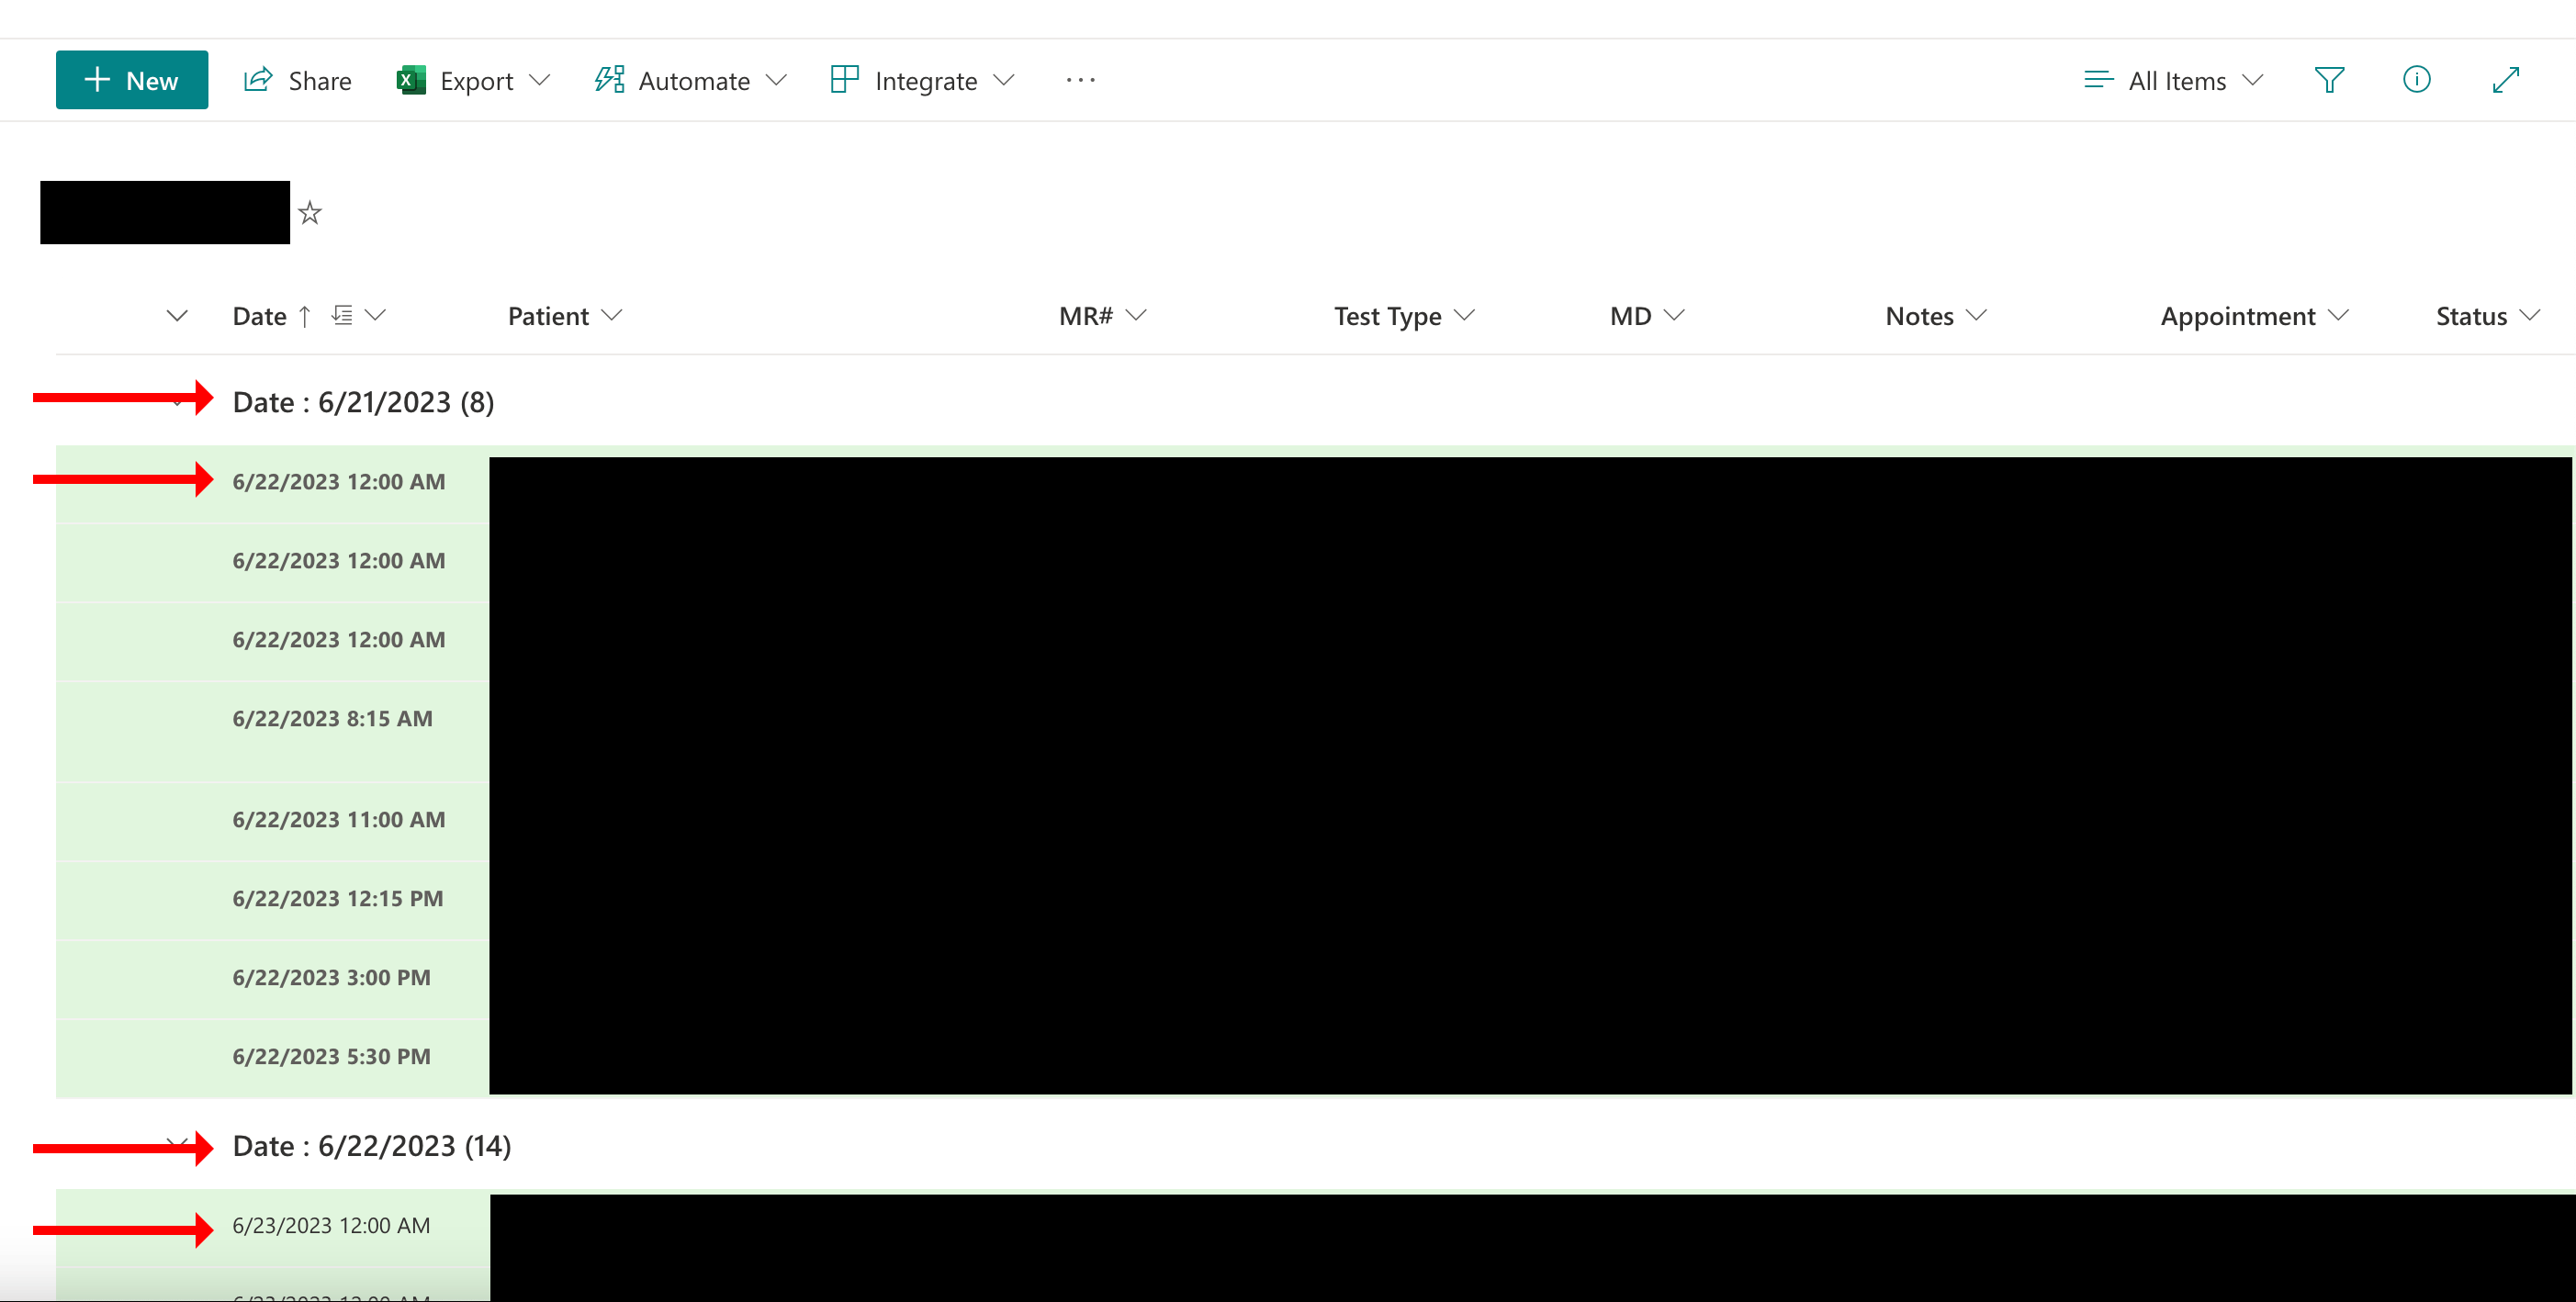Expand the Automate menu
Image resolution: width=2576 pixels, height=1302 pixels.
point(691,80)
